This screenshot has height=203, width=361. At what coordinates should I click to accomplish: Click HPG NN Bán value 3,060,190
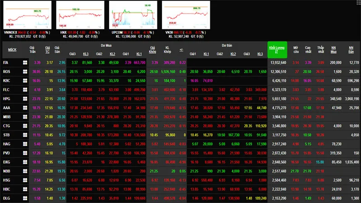pos(352,99)
